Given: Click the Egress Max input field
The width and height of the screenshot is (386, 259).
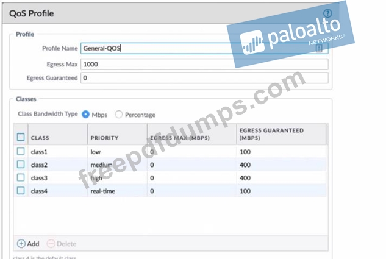Looking at the screenshot, I should 204,64.
